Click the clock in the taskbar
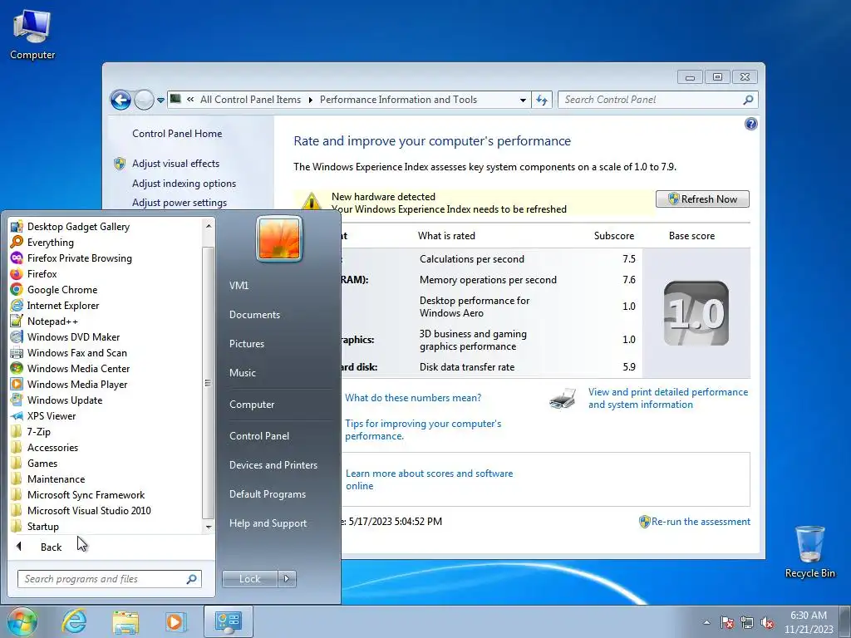This screenshot has width=851, height=638. [809, 622]
